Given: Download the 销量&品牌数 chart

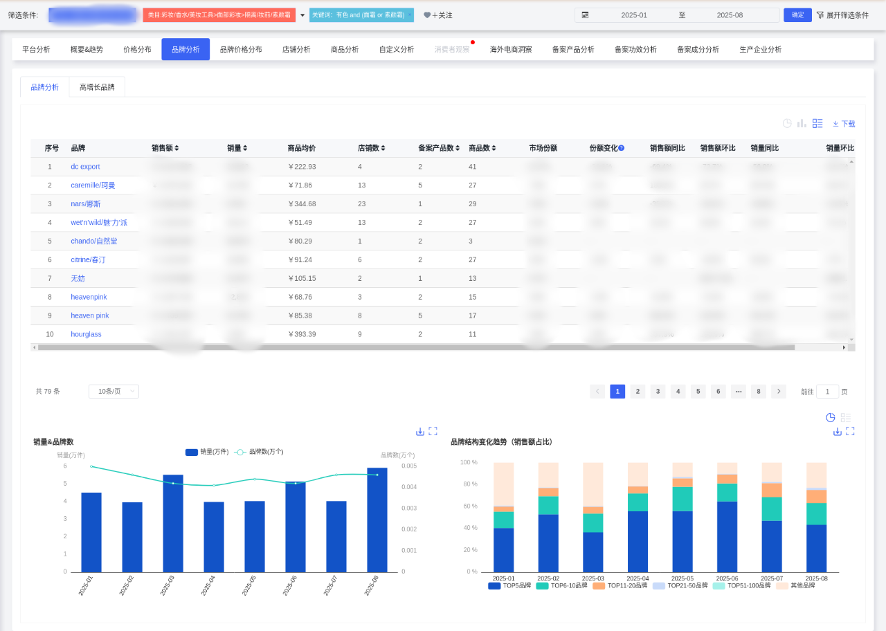Looking at the screenshot, I should click(419, 431).
